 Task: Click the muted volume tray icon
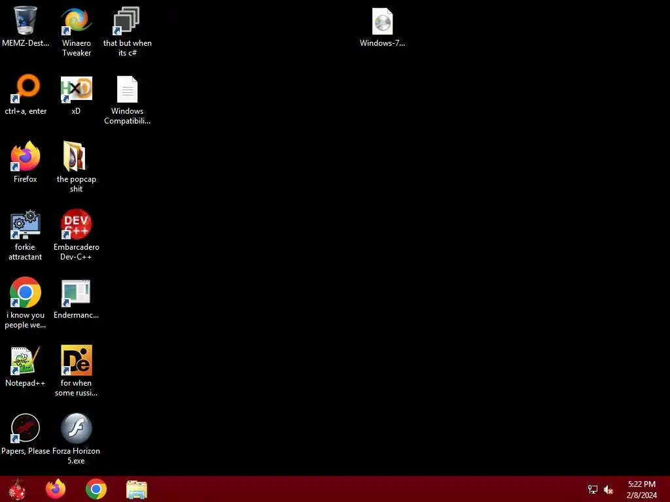click(608, 490)
